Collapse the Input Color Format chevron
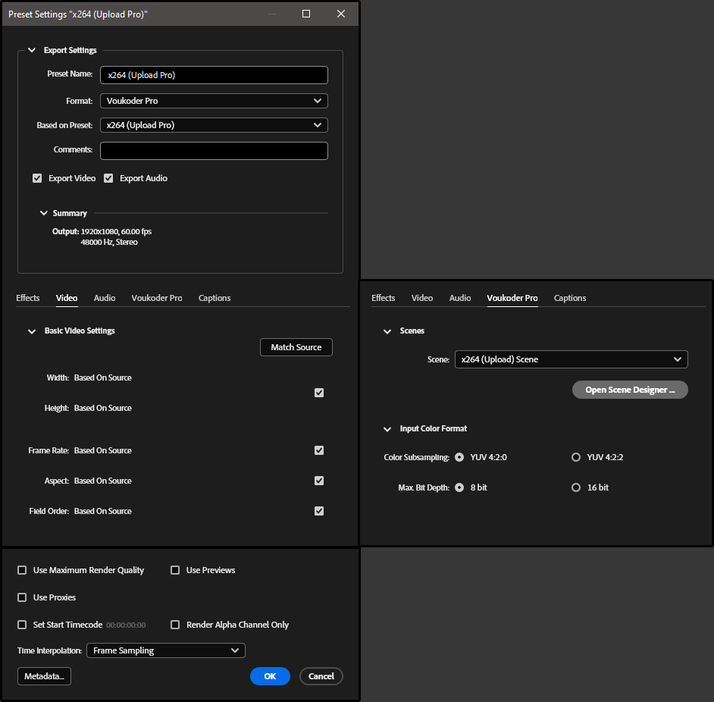The image size is (714, 702). click(x=387, y=429)
